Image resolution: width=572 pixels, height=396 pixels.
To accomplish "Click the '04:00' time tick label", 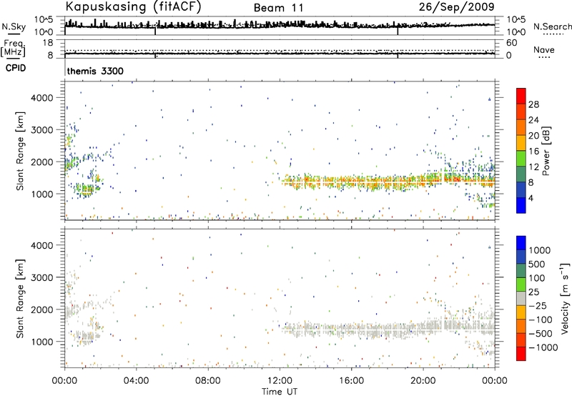I will coord(137,381).
